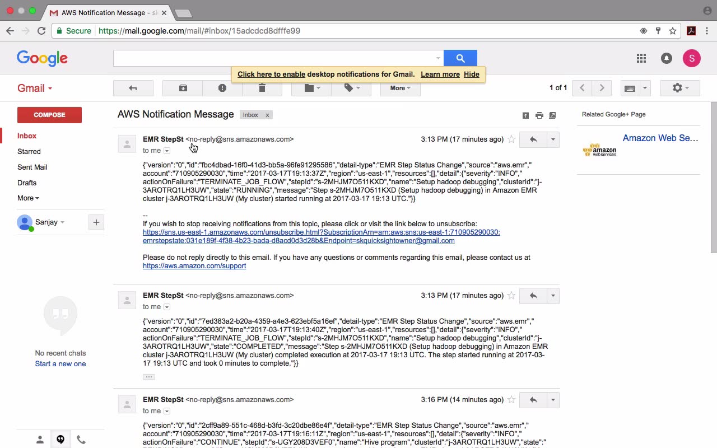Click the Chrome back button
Viewport: 717px width, 448px height.
tap(10, 31)
